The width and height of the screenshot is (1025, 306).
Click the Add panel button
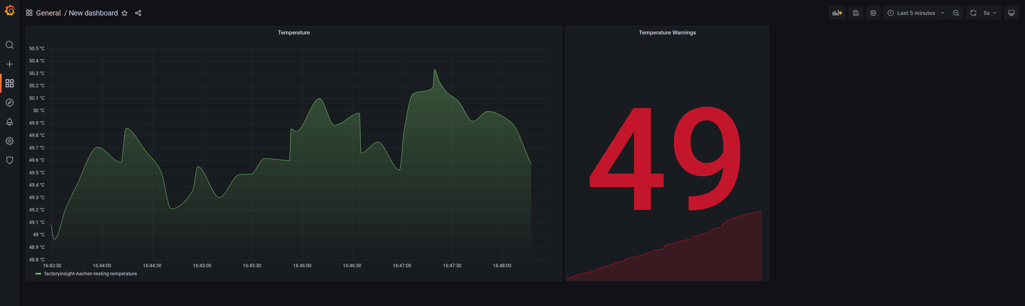click(x=837, y=13)
